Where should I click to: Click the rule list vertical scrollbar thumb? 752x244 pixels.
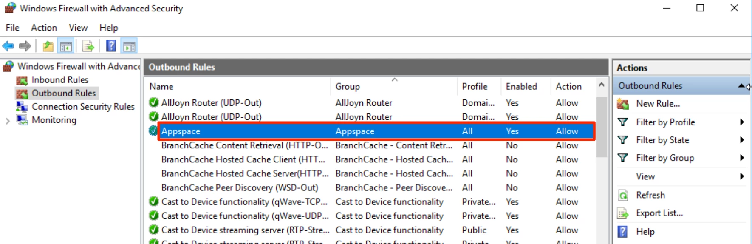(601, 127)
